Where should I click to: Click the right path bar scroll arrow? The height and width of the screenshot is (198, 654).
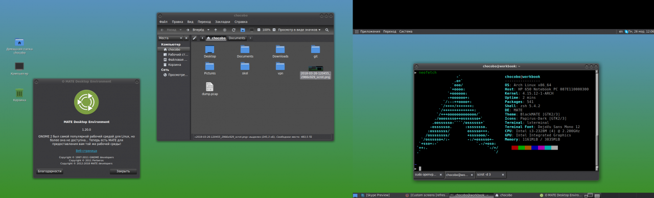tap(250, 38)
